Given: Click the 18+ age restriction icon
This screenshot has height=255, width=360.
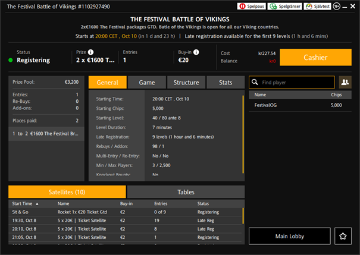Looking at the screenshot, I should tap(337, 6).
